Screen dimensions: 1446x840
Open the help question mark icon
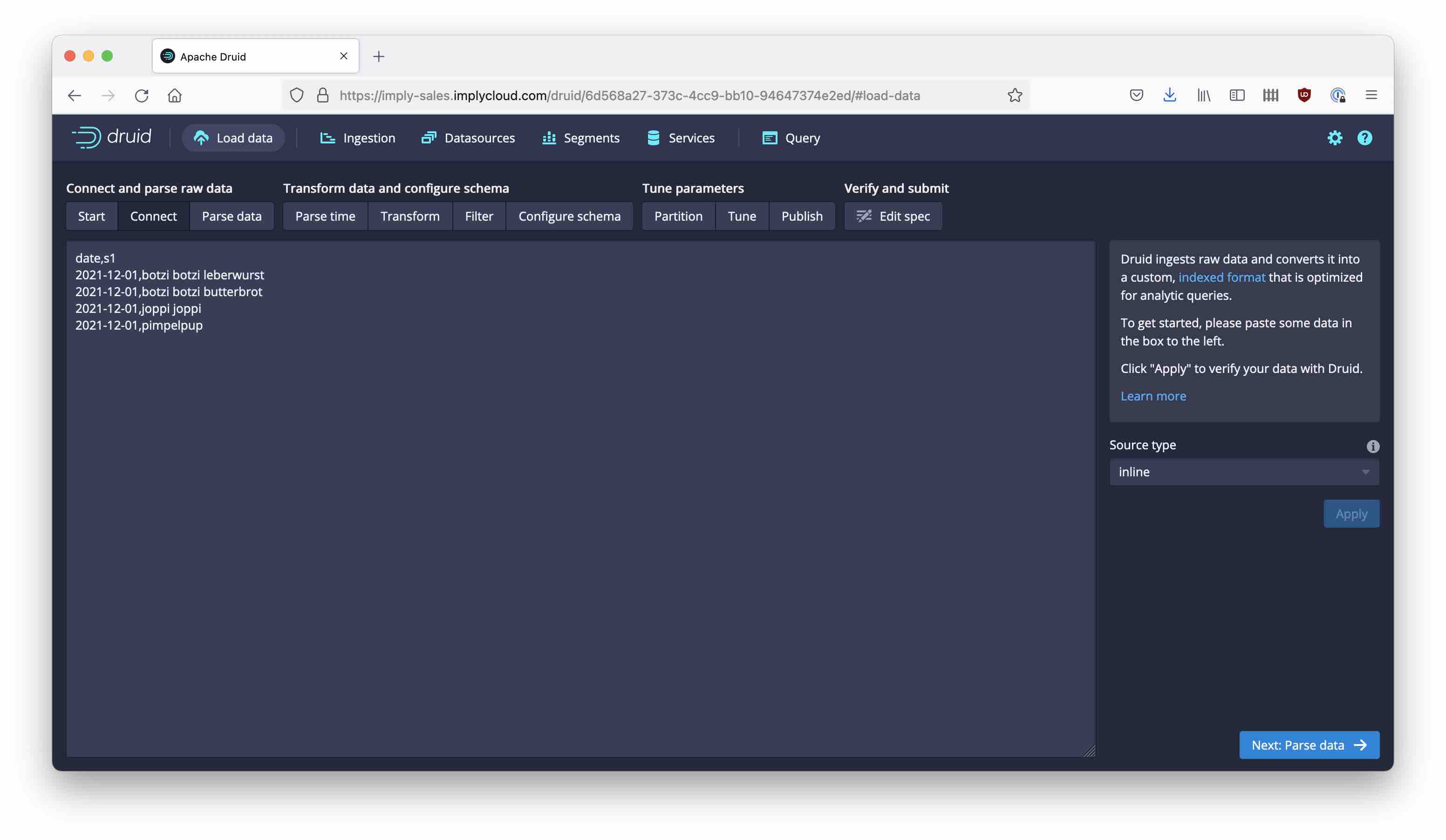[1364, 138]
